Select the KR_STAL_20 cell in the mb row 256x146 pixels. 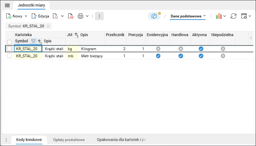(x=28, y=56)
